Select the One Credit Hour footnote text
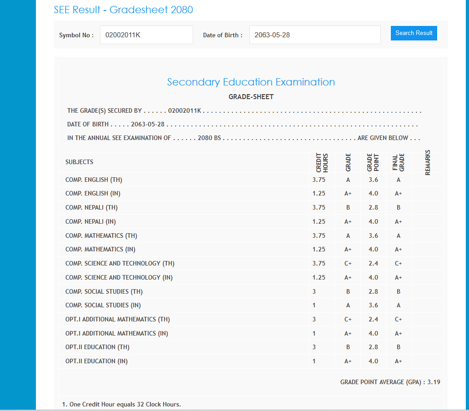This screenshot has height=411, width=469. tap(121, 404)
